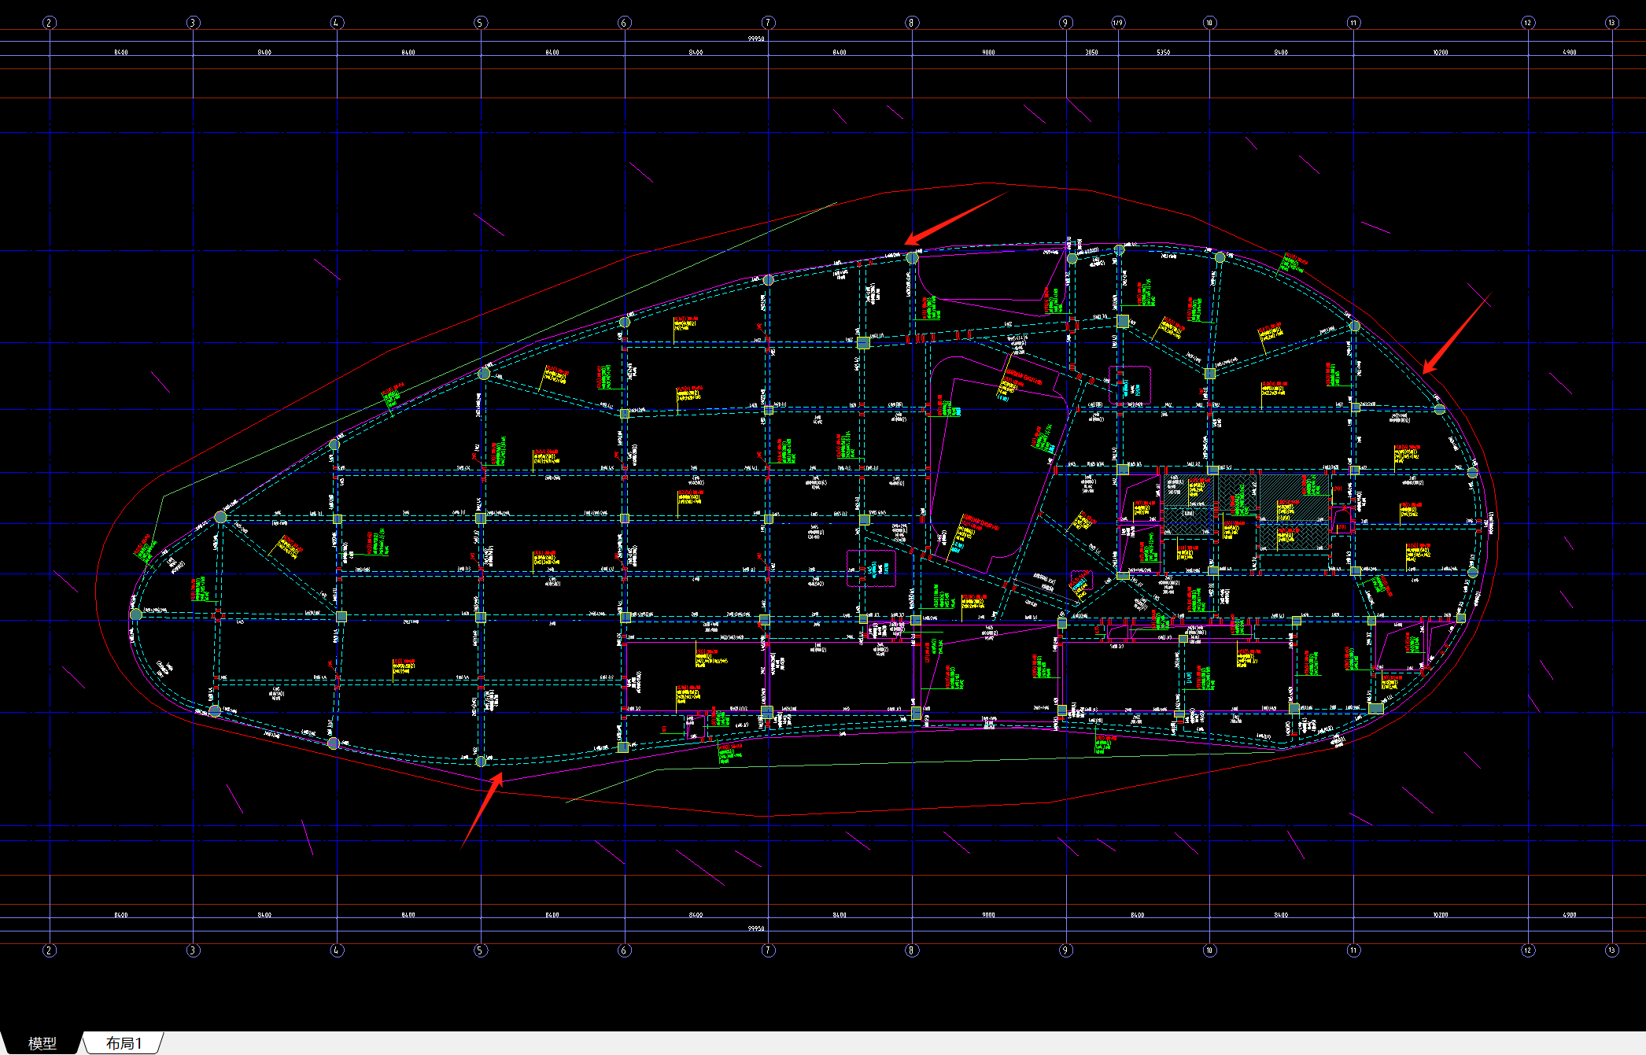Select upper axis bubble 8
The height and width of the screenshot is (1055, 1646).
912,23
